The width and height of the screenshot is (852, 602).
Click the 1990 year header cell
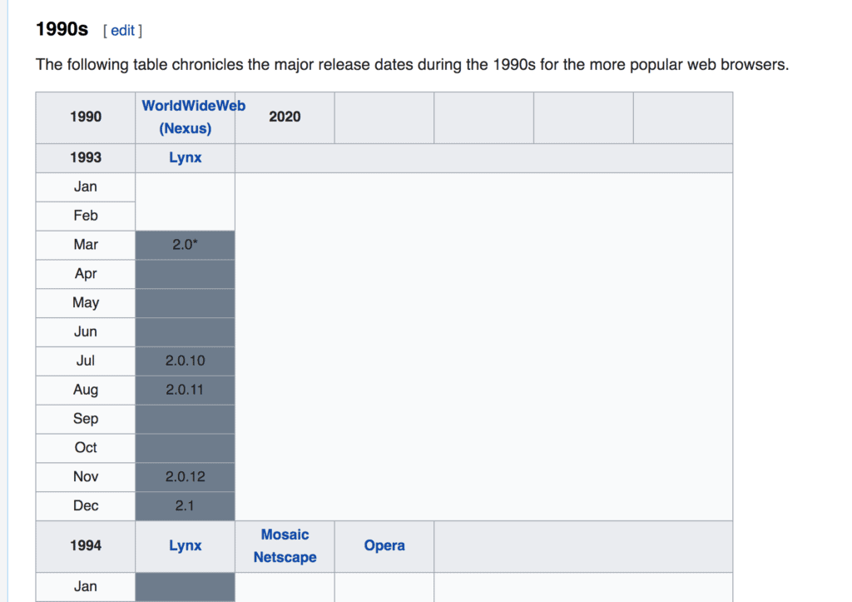coord(86,117)
